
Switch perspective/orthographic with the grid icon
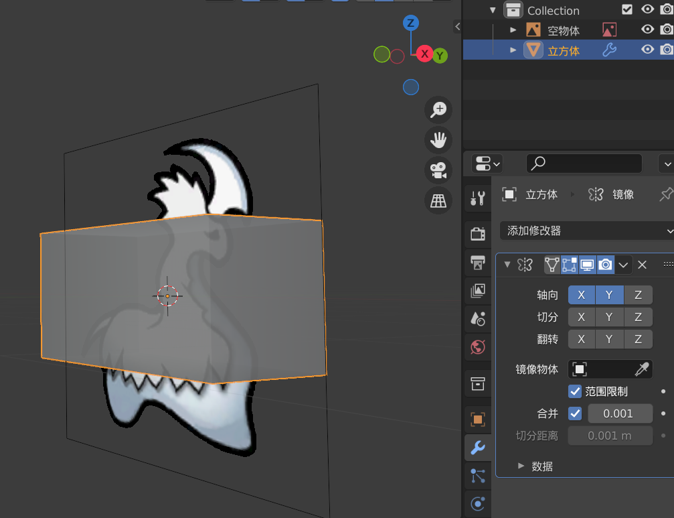point(438,200)
